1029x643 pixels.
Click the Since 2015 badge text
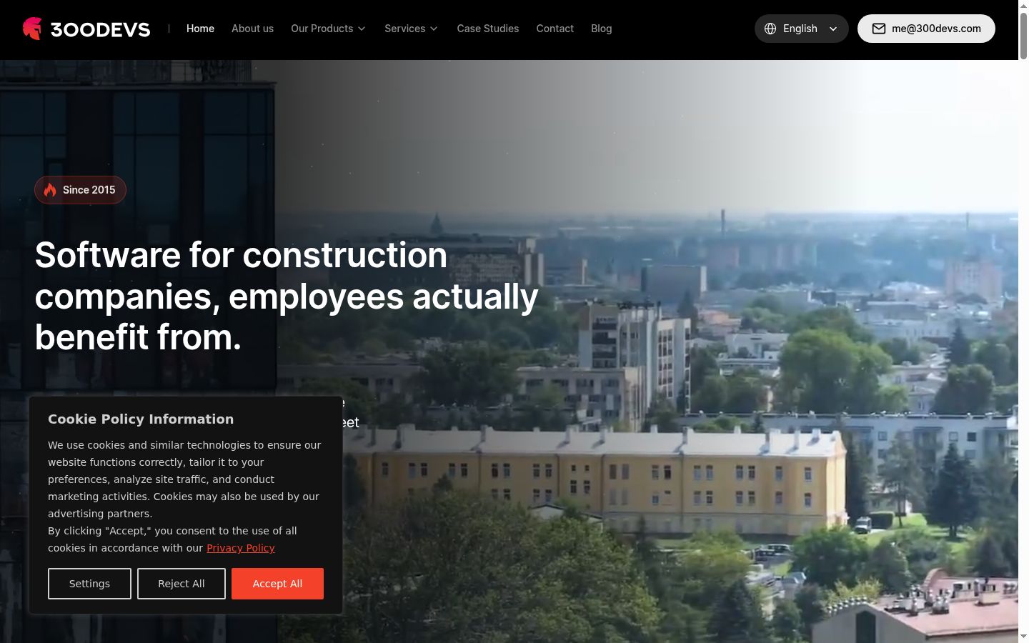[x=89, y=190]
